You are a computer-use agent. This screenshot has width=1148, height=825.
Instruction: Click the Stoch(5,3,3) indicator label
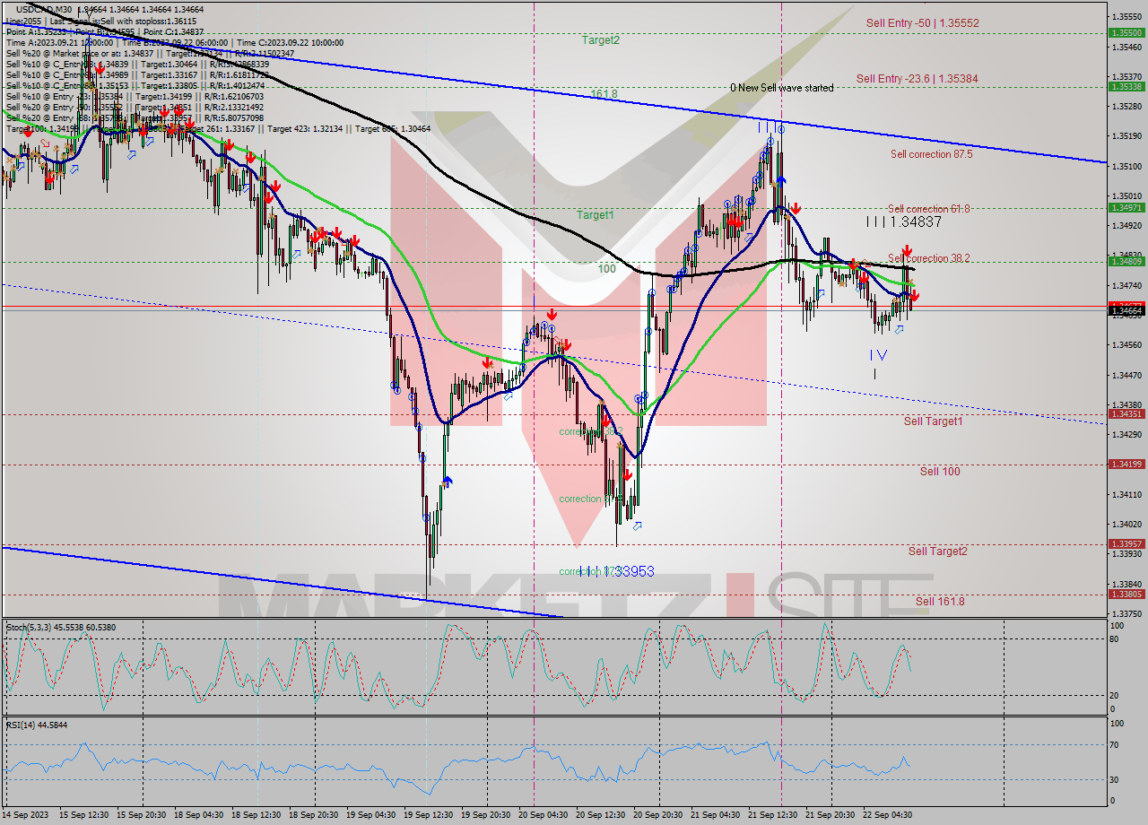(63, 627)
